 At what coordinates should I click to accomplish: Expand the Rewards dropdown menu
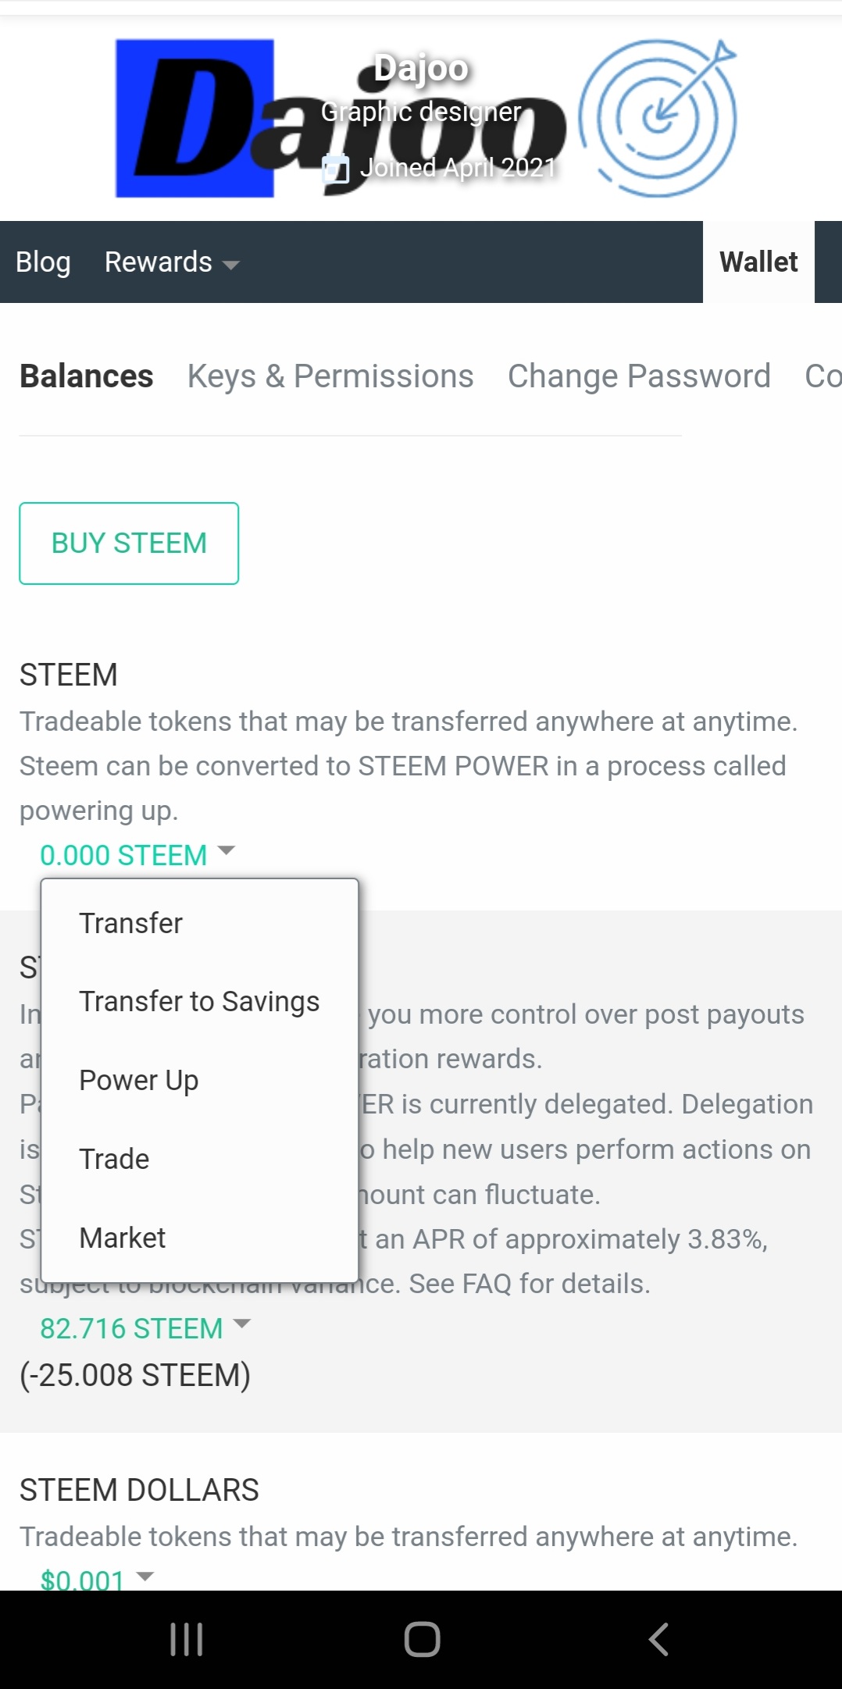pos(171,262)
